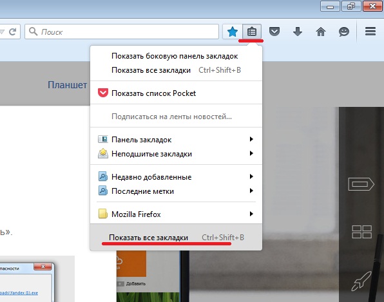Open the Последние метки submenu
This screenshot has width=384, height=302.
[176, 191]
